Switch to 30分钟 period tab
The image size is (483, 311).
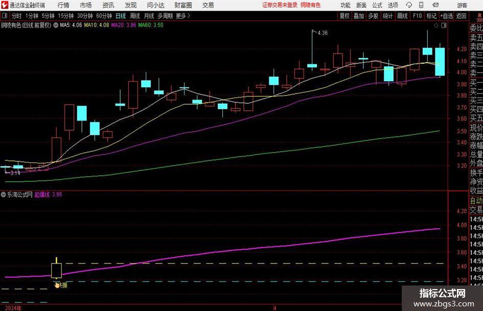[x=85, y=16]
